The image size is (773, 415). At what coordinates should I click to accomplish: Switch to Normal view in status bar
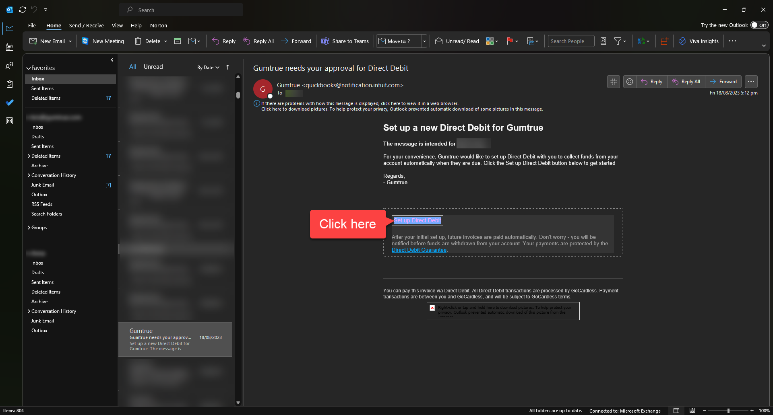point(676,411)
